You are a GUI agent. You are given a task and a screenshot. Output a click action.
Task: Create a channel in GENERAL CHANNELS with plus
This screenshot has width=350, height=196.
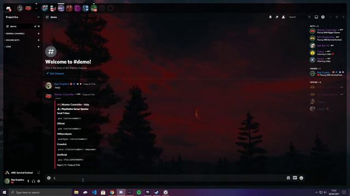click(39, 34)
